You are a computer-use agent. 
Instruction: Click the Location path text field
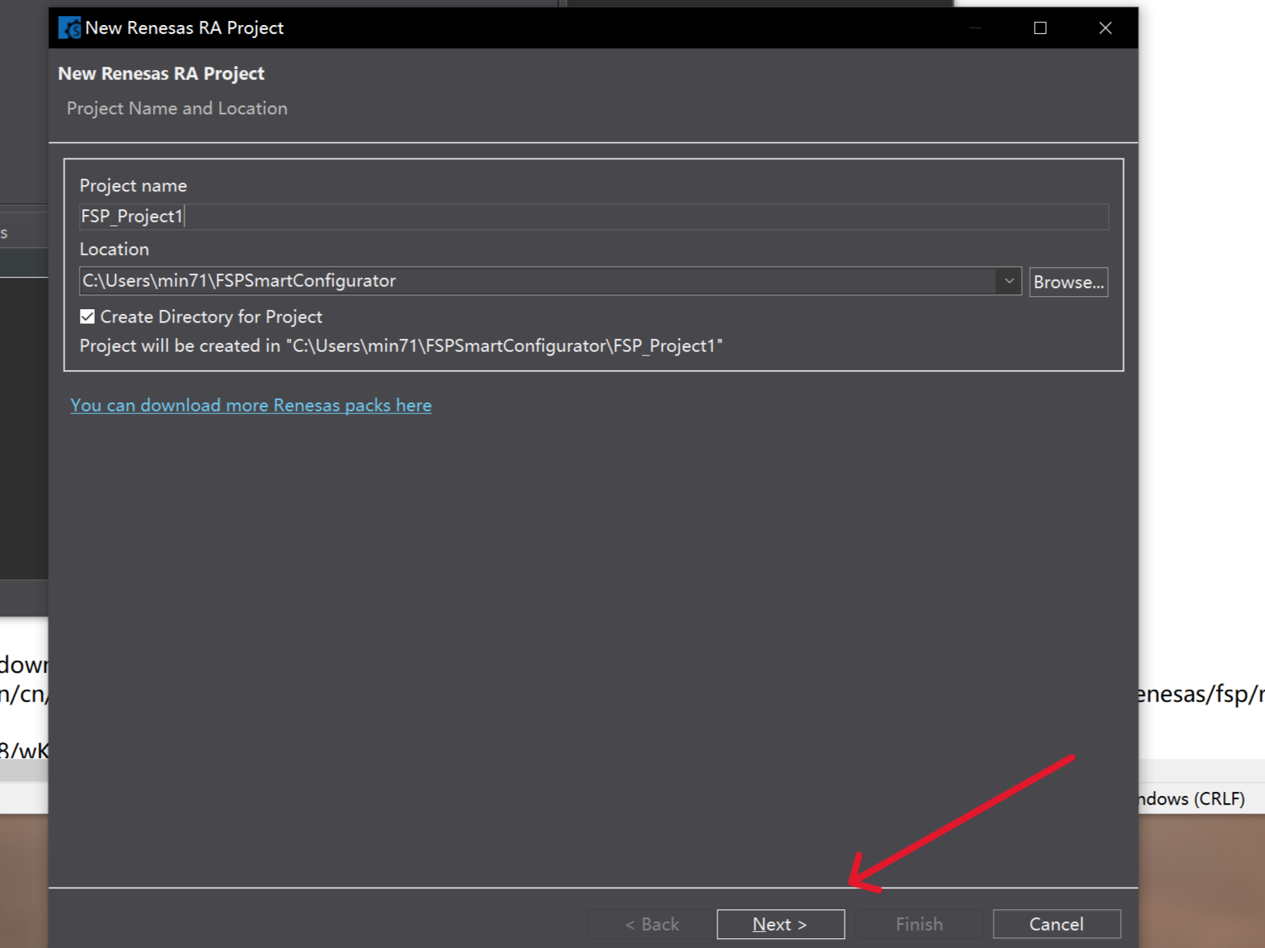point(538,281)
